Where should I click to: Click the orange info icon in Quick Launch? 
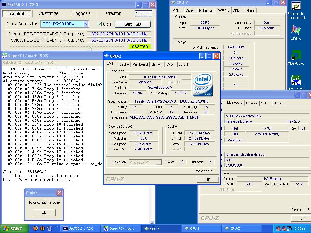(43, 228)
